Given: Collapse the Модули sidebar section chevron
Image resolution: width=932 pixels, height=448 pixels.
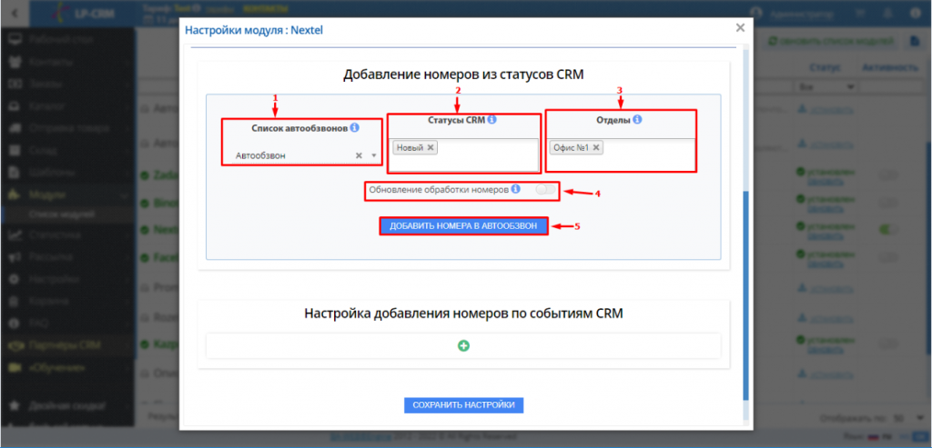Looking at the screenshot, I should (x=125, y=194).
